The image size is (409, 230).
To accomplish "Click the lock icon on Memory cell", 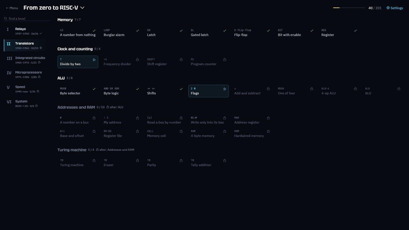I will 181,131.
